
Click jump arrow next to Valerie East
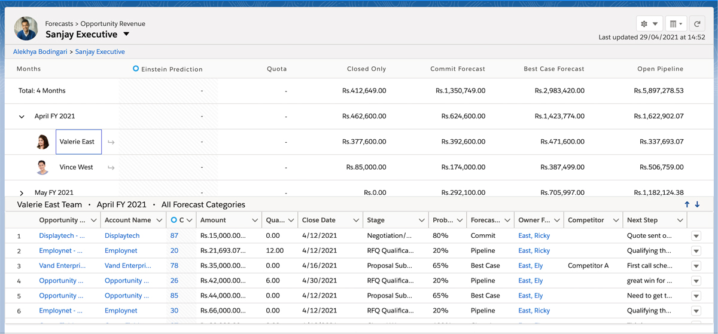(111, 142)
